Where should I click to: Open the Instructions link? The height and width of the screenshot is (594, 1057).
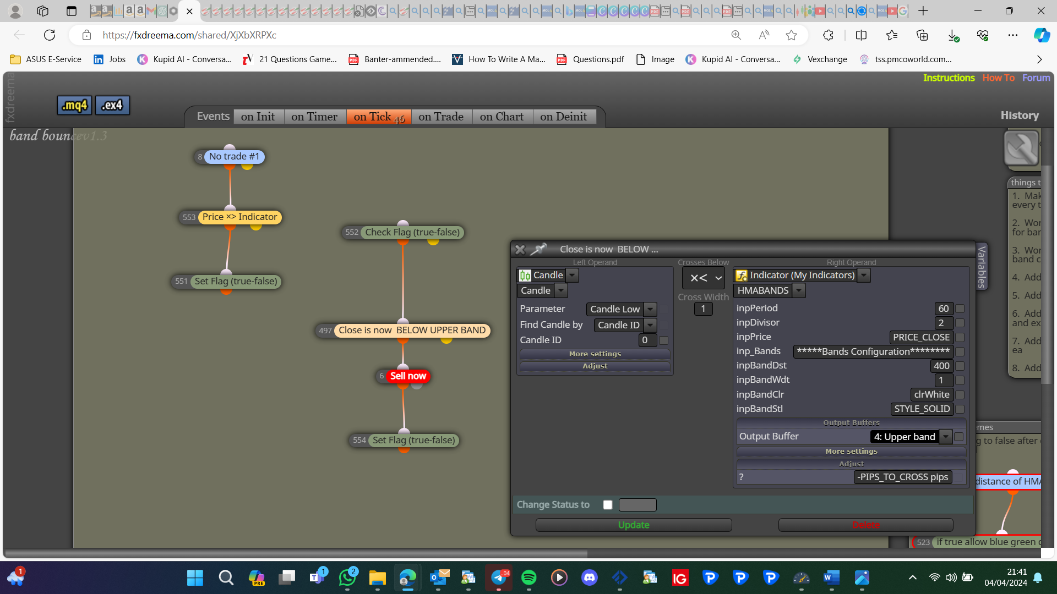[x=949, y=78]
